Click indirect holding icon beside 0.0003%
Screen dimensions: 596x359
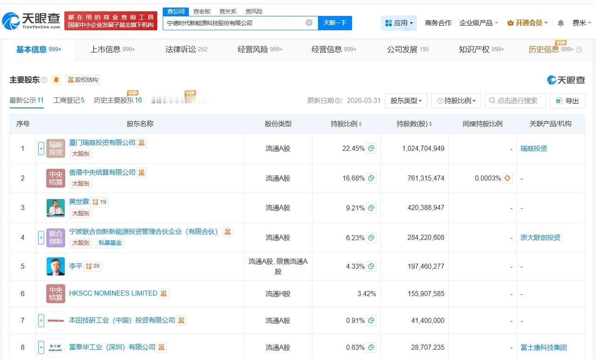coord(507,178)
